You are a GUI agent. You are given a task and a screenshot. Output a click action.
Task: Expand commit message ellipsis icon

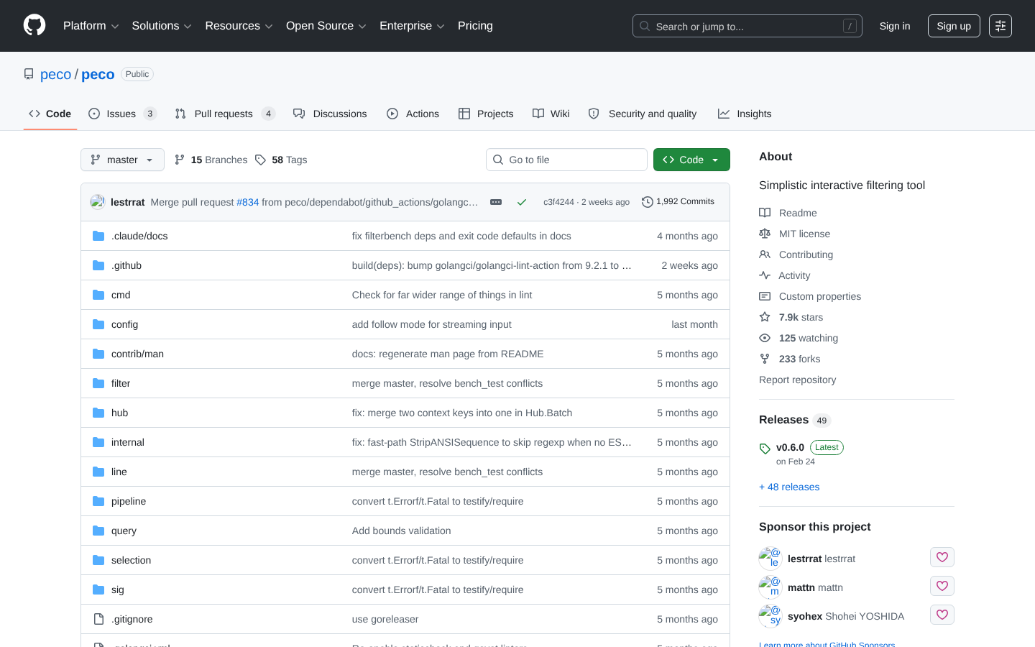(496, 202)
